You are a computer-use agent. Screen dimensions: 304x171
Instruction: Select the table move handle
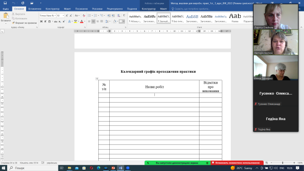tap(97, 78)
